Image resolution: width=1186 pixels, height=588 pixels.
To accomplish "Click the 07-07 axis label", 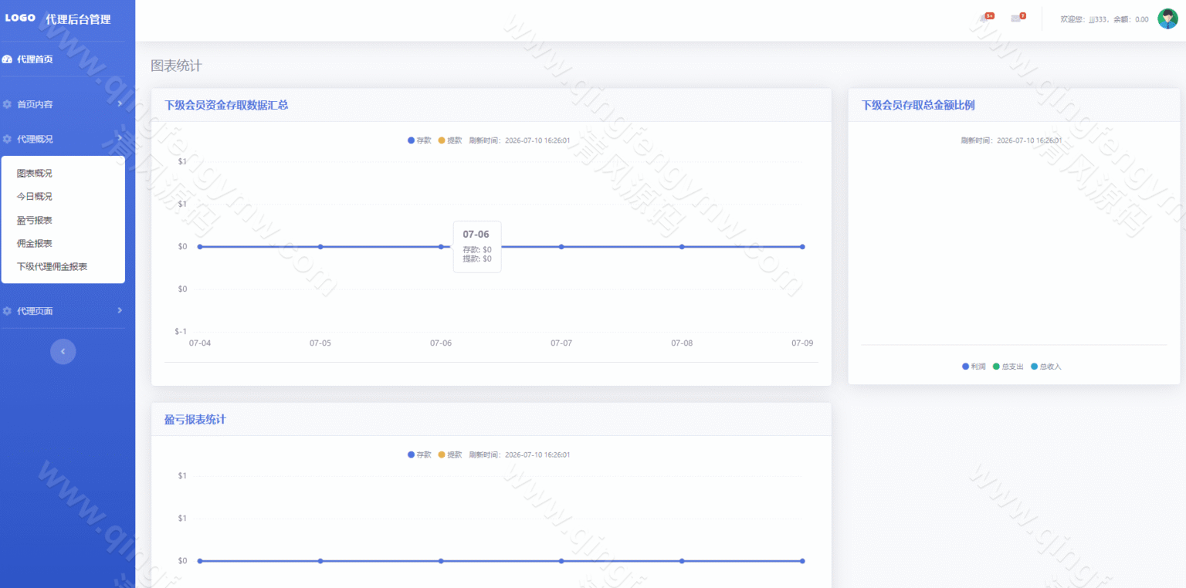I will (x=561, y=343).
